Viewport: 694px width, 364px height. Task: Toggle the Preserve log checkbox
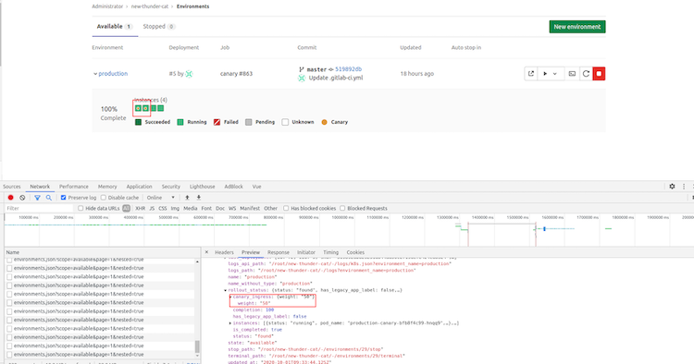63,198
